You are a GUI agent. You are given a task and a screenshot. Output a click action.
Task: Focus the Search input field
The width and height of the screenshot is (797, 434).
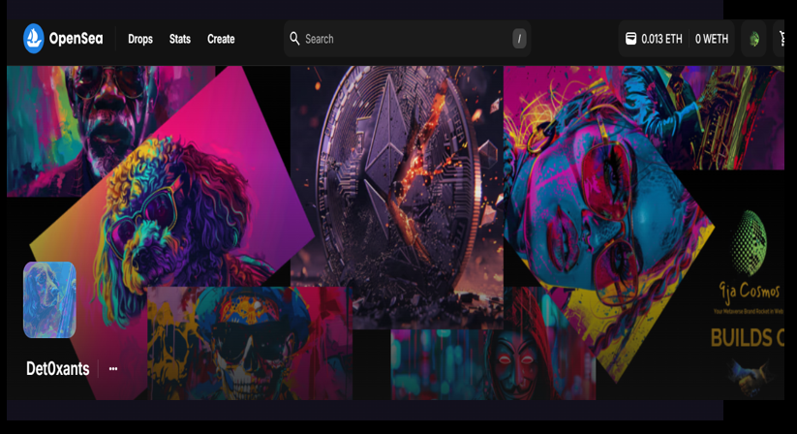(402, 39)
